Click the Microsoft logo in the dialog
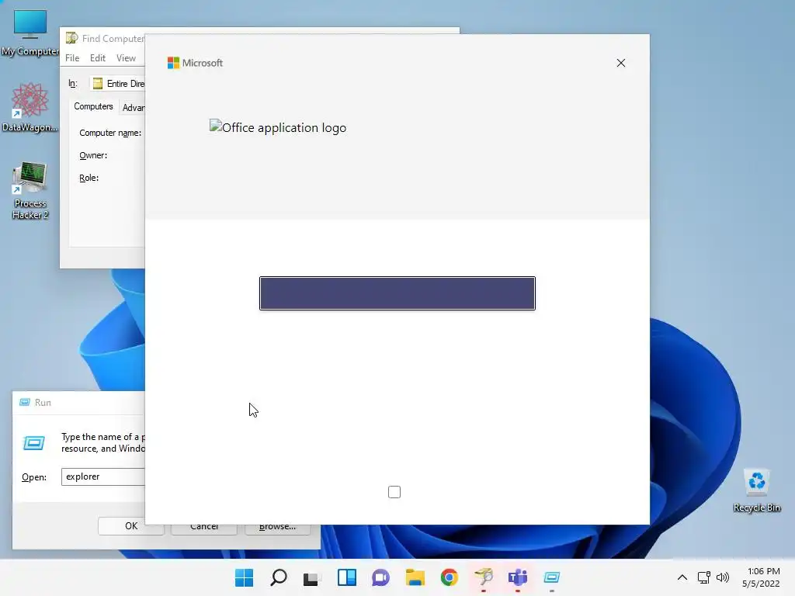Viewport: 795px width, 596px height. [x=195, y=63]
